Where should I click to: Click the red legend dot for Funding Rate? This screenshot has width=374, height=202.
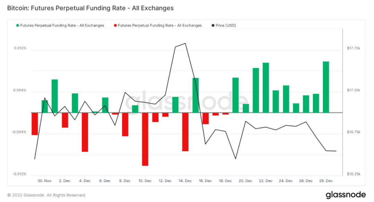[x=115, y=26]
